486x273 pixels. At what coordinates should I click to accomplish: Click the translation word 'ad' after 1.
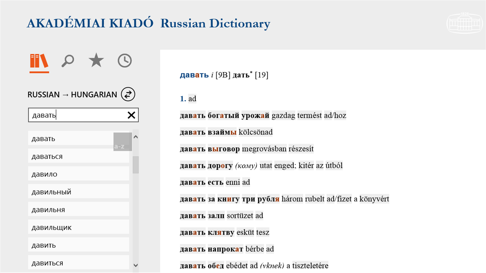click(x=192, y=99)
